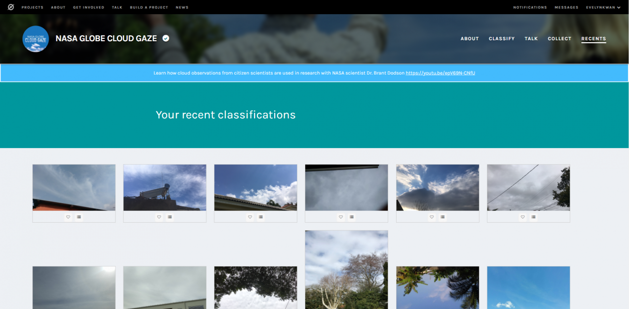Open Talk in the top black bar
Screen dimensions: 629x309
[x=117, y=7]
